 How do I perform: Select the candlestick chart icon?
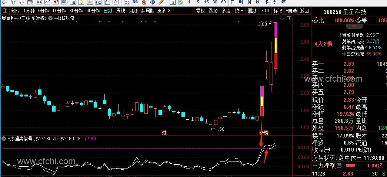click(x=56, y=2)
